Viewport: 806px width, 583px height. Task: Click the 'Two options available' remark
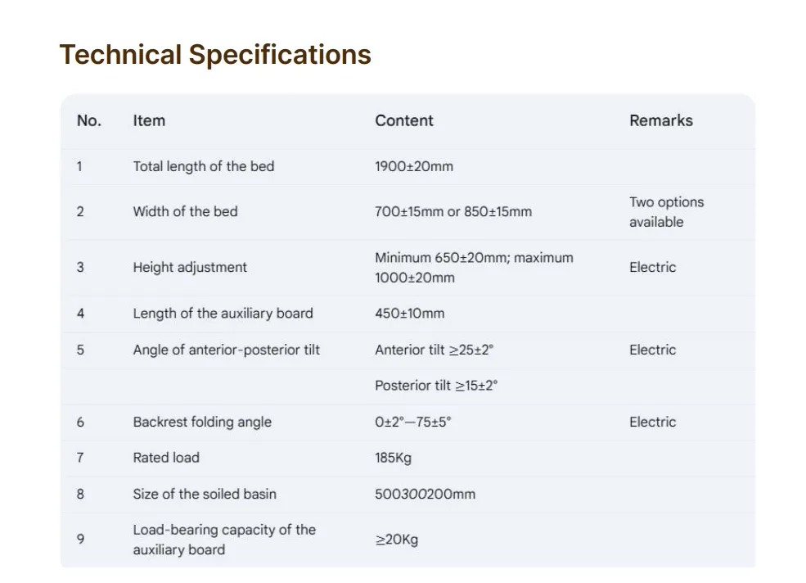666,212
